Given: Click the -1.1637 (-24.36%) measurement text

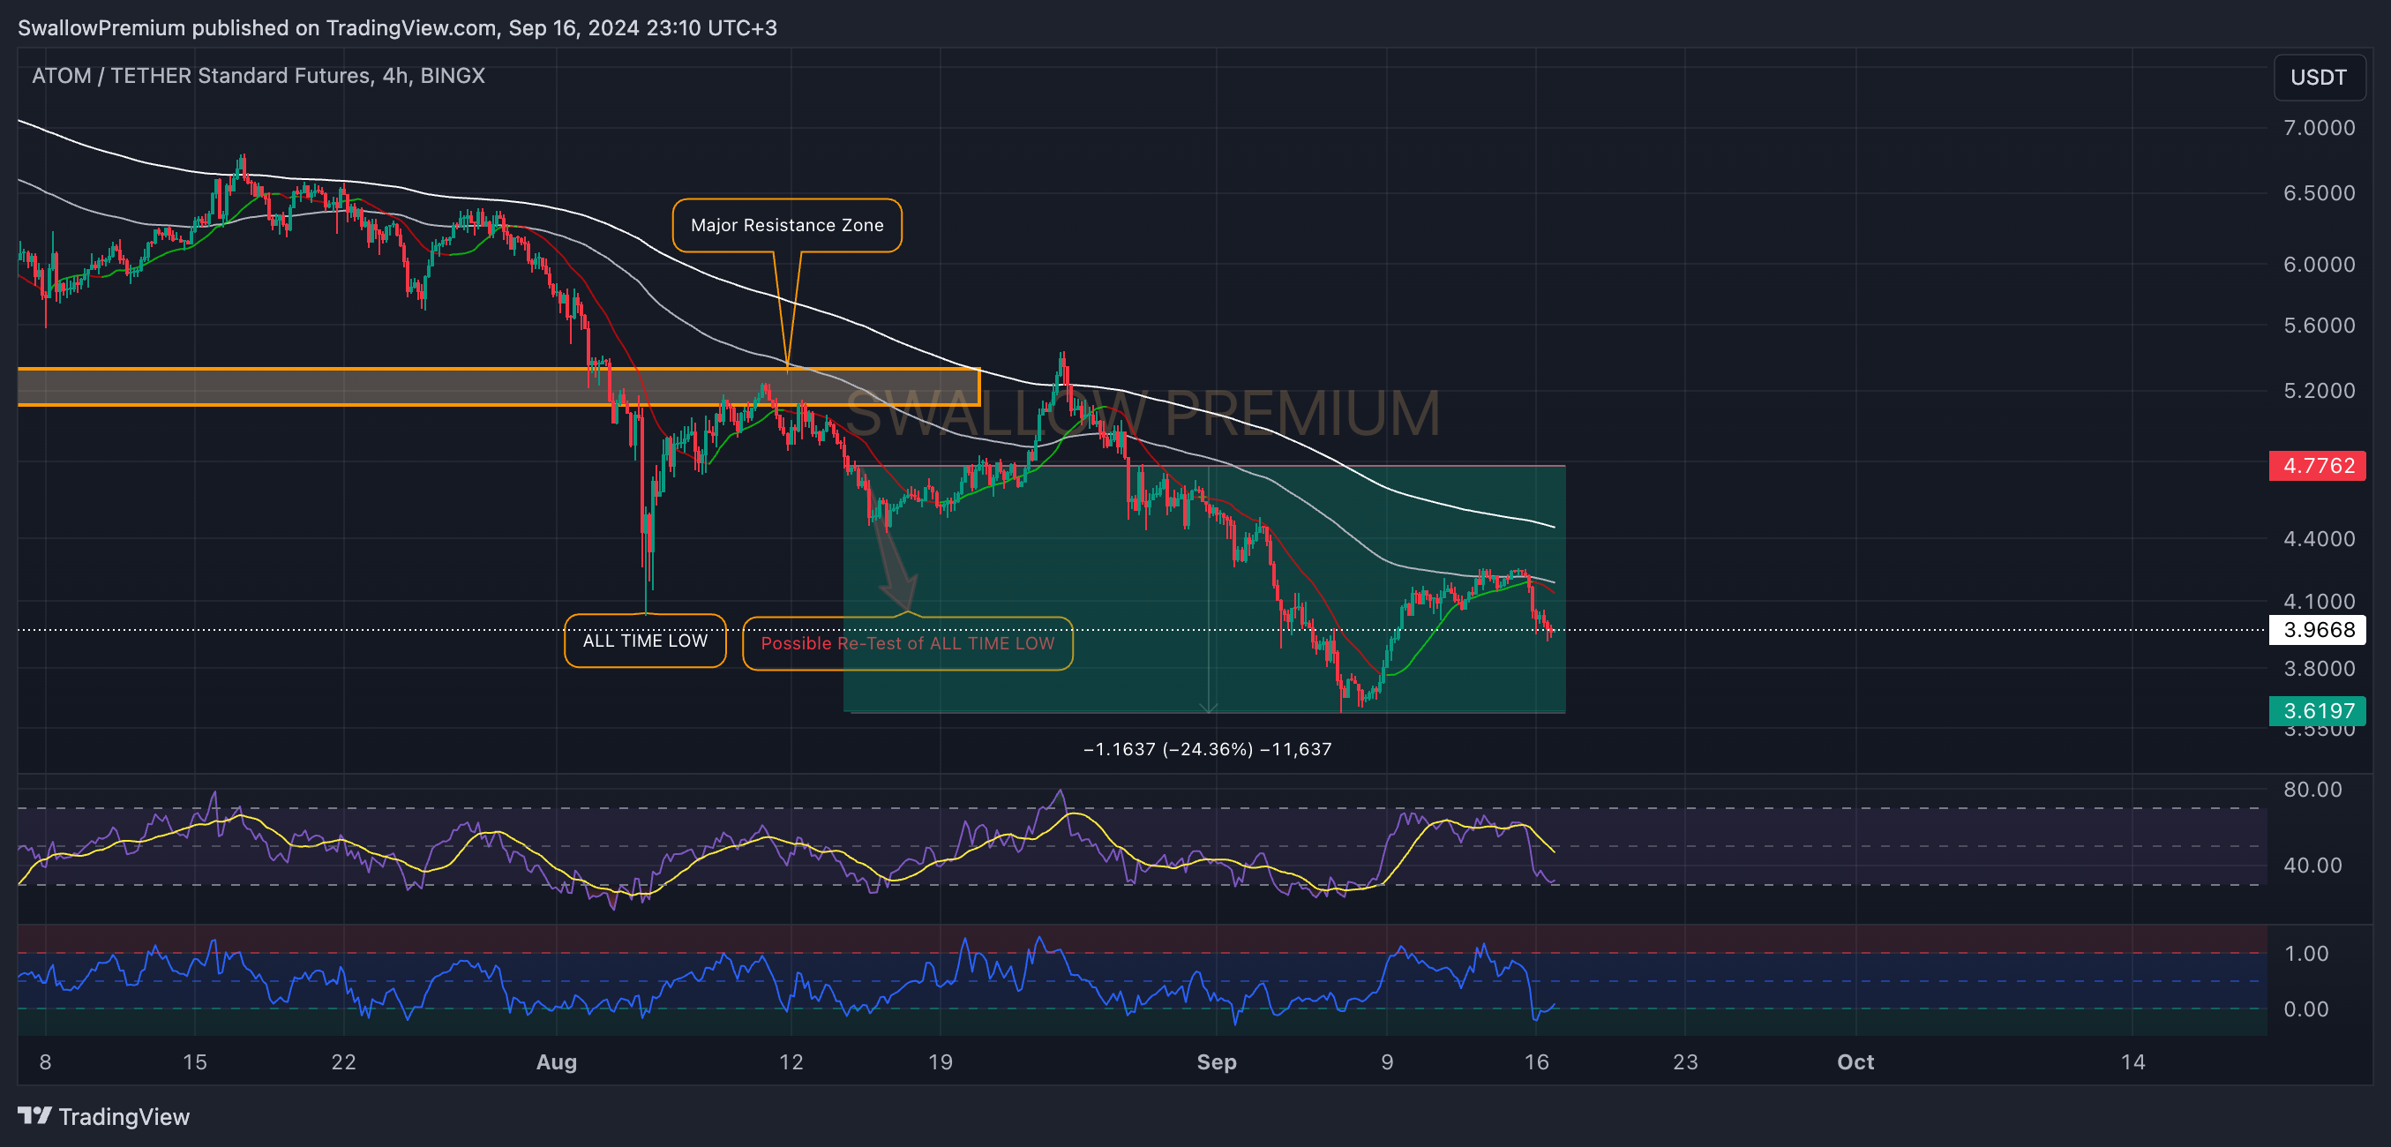Looking at the screenshot, I should tap(1207, 749).
